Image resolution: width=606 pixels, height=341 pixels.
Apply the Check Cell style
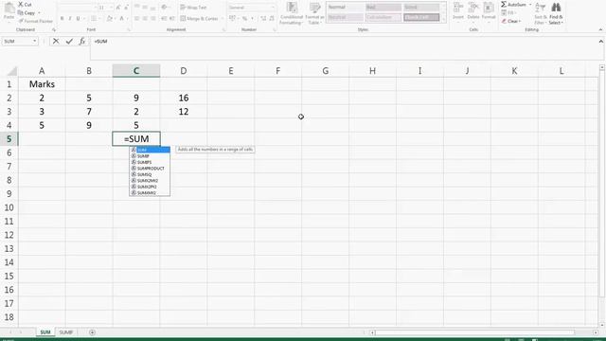pos(421,17)
